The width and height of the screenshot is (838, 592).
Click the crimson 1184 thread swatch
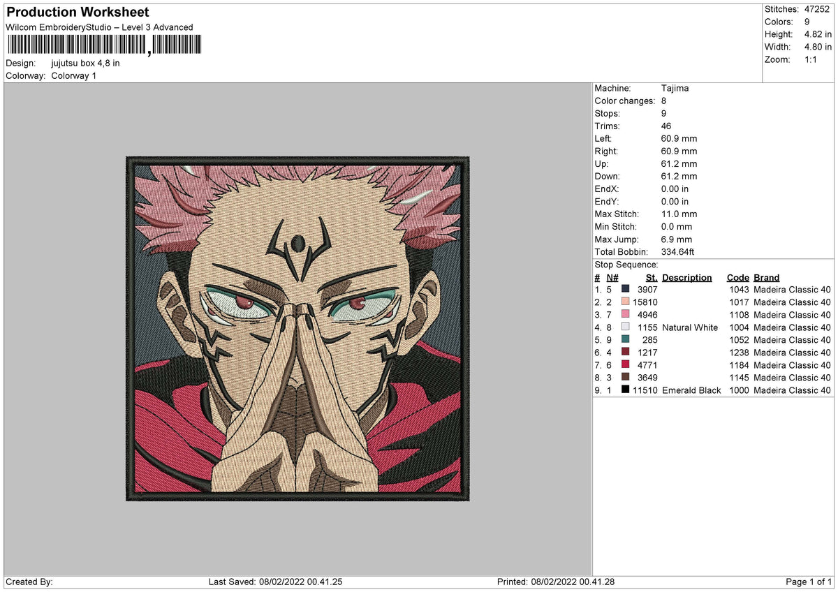tap(625, 364)
